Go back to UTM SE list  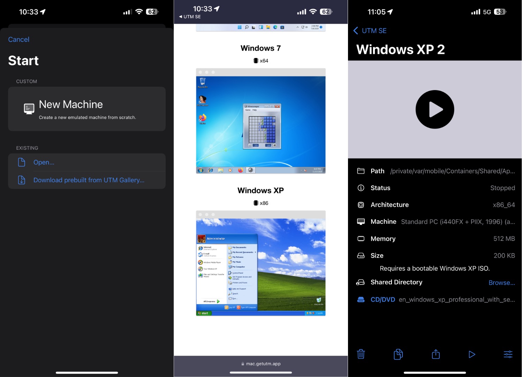(370, 31)
